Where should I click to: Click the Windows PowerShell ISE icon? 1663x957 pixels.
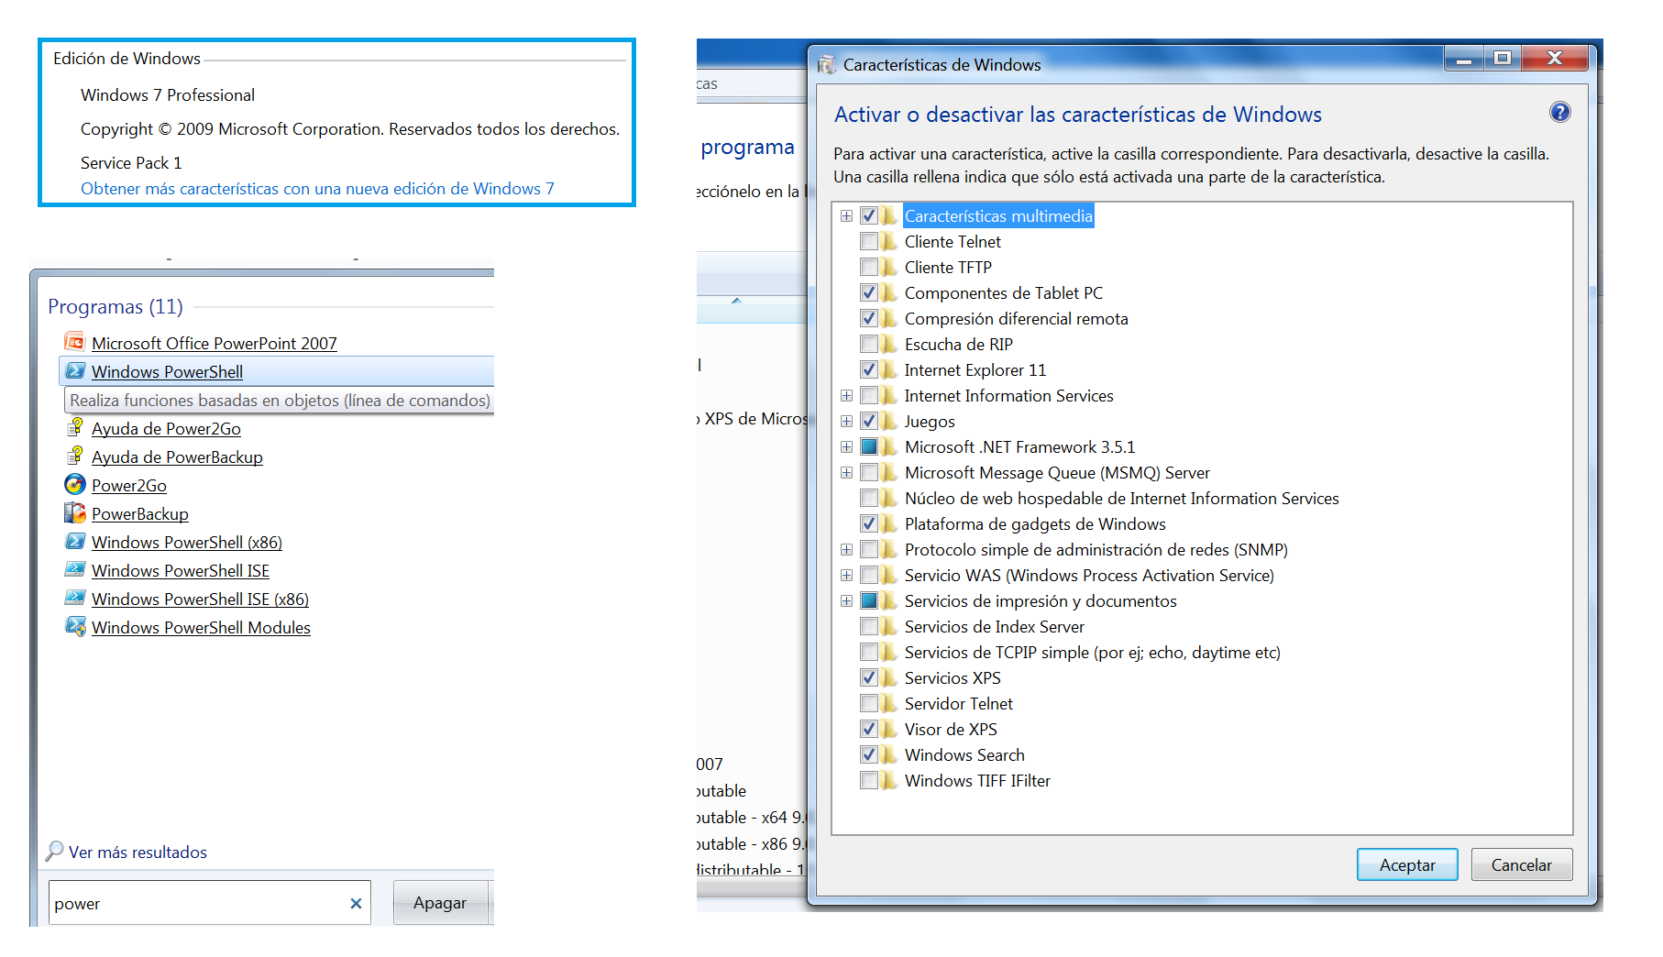[x=75, y=570]
